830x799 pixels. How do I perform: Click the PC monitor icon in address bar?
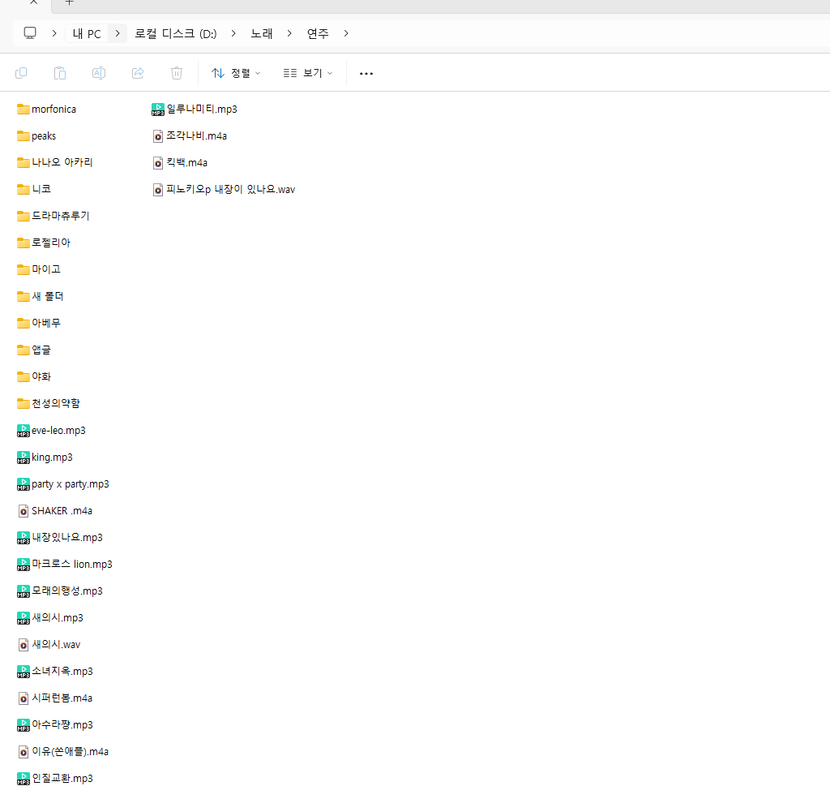(30, 33)
